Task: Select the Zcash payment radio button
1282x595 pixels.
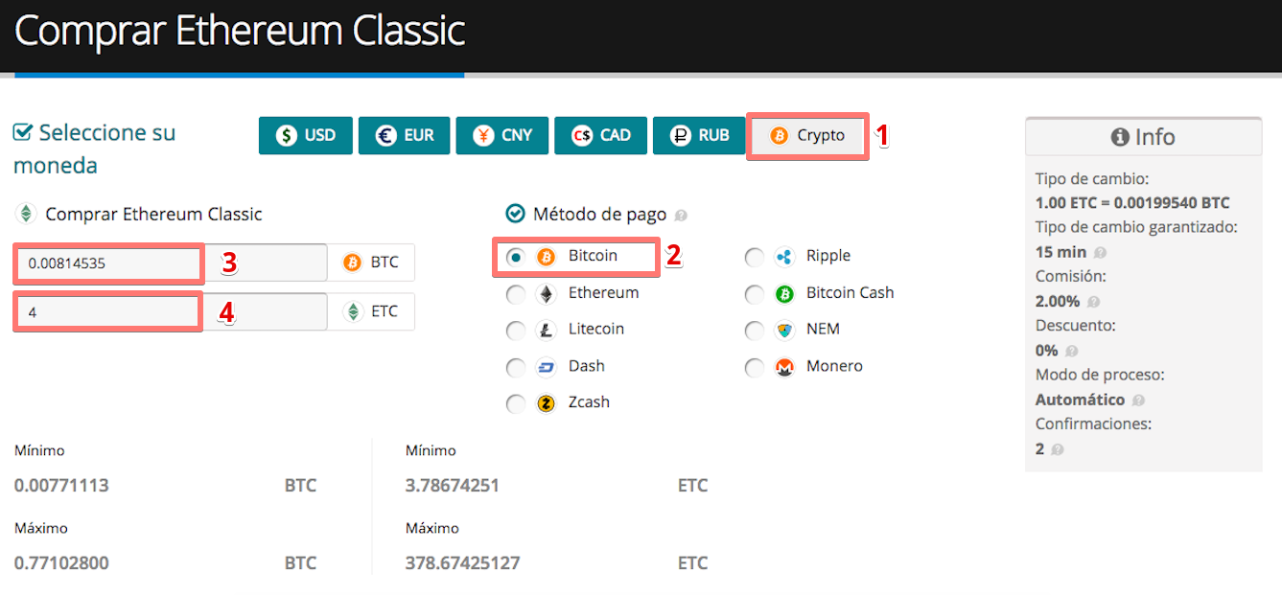Action: pyautogui.click(x=516, y=403)
